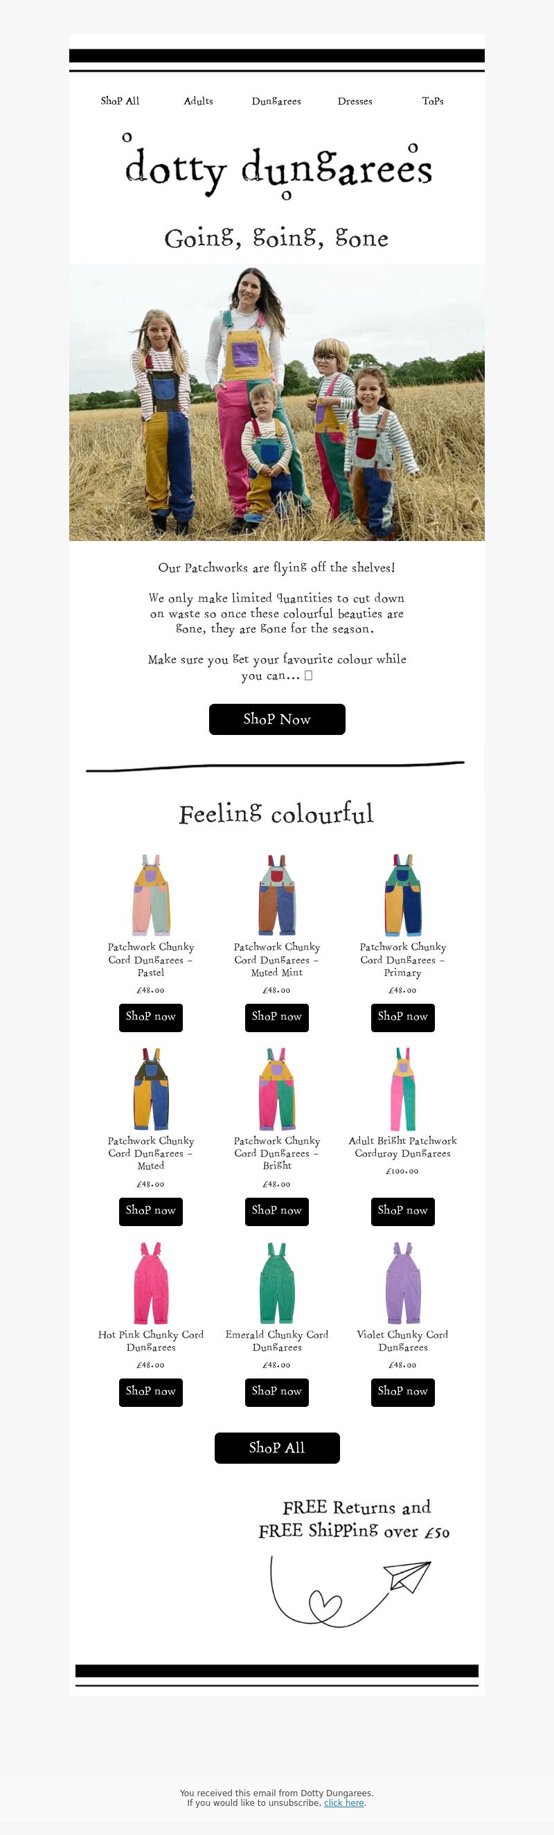Click the Shop All button below products
The image size is (554, 1835).
(x=277, y=1448)
